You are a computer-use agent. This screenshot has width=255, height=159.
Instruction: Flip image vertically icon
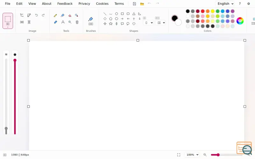pos(29,22)
